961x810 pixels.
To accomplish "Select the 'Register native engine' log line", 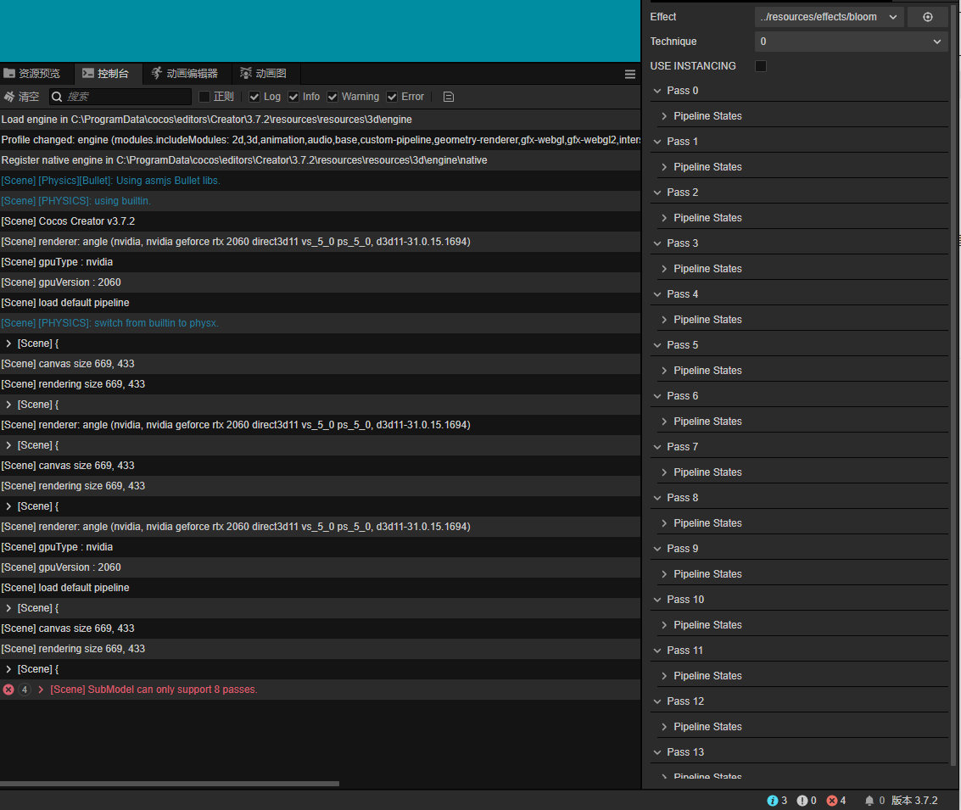I will [320, 160].
